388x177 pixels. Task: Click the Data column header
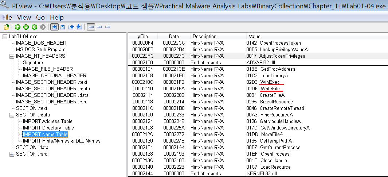(173, 37)
